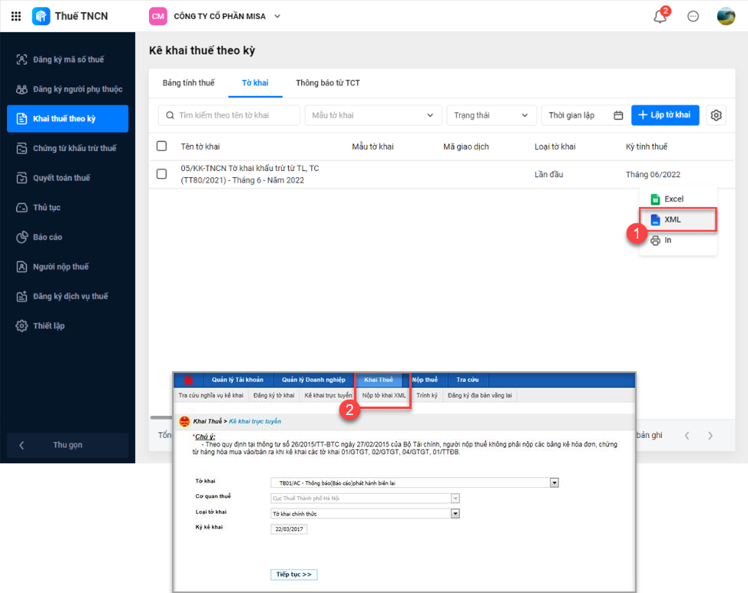748x593 pixels.
Task: Open Đăng ký địa bàn vãng lai submenu
Action: (x=480, y=395)
